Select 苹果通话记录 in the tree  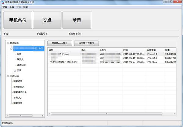coord(20,92)
